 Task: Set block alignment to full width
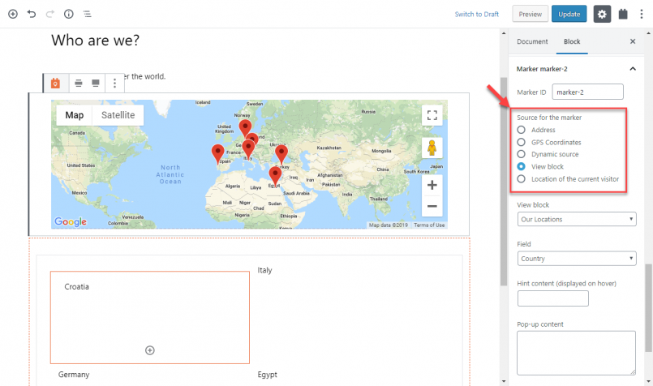pyautogui.click(x=96, y=84)
